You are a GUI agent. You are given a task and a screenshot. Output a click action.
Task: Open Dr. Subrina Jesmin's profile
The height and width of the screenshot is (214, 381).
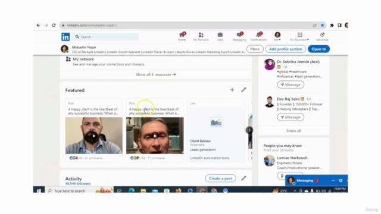(x=298, y=62)
